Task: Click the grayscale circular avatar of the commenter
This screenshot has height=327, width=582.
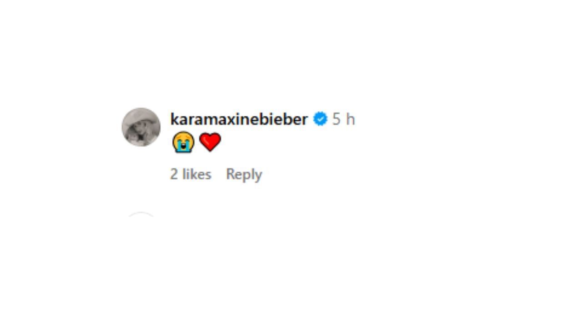Action: coord(141,127)
